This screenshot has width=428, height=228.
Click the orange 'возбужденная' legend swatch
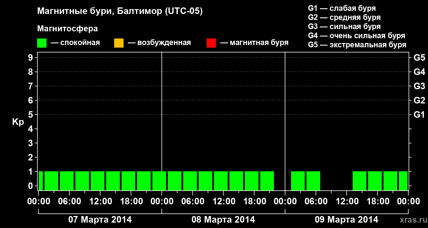tap(119, 43)
